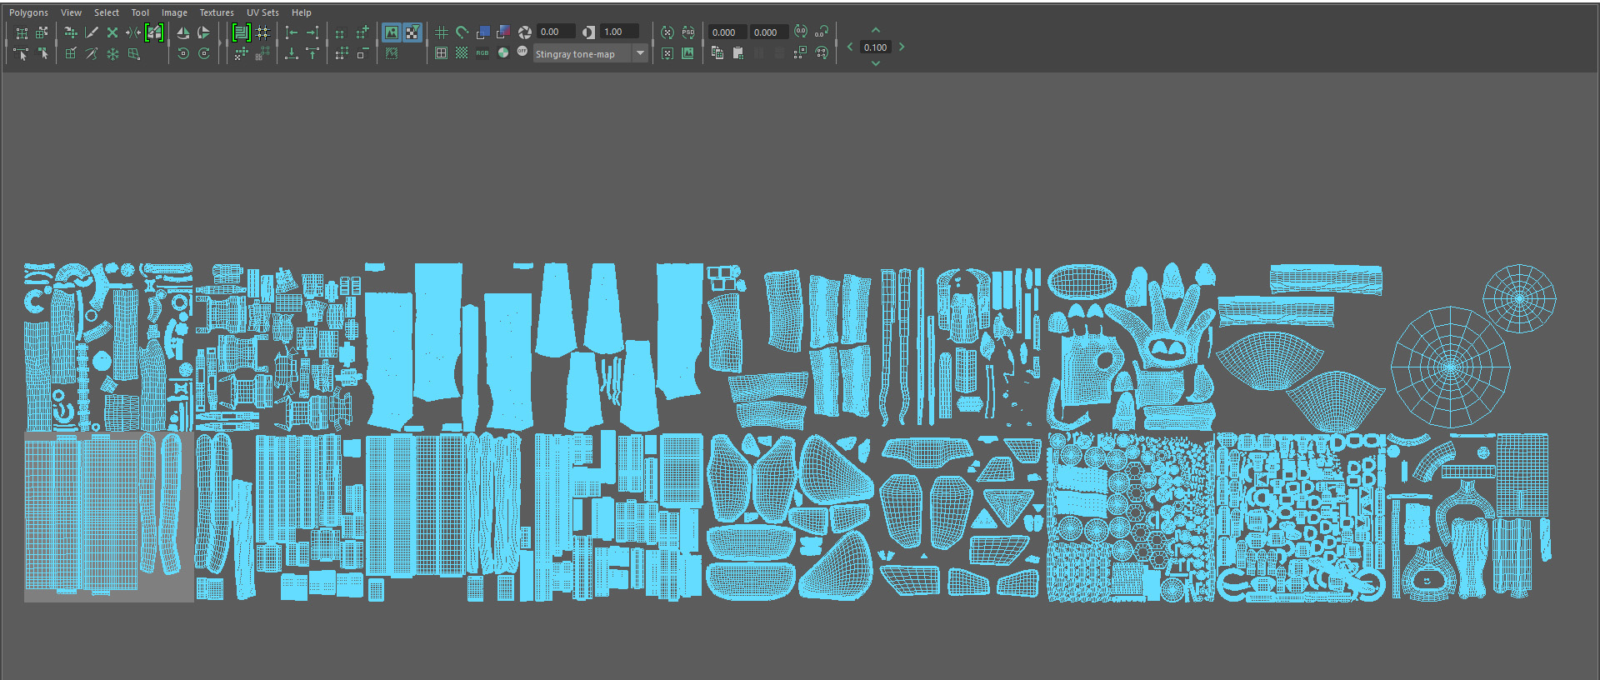Click the right arrow next to 0.100

pyautogui.click(x=902, y=47)
